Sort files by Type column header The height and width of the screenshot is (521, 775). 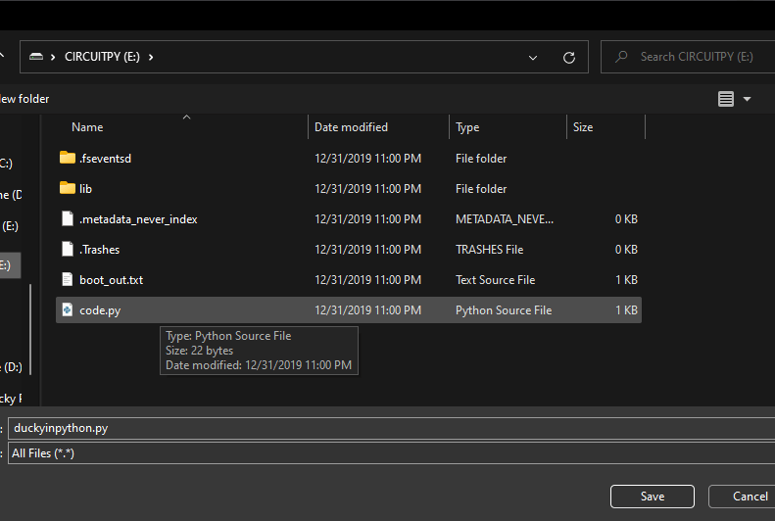click(x=467, y=127)
